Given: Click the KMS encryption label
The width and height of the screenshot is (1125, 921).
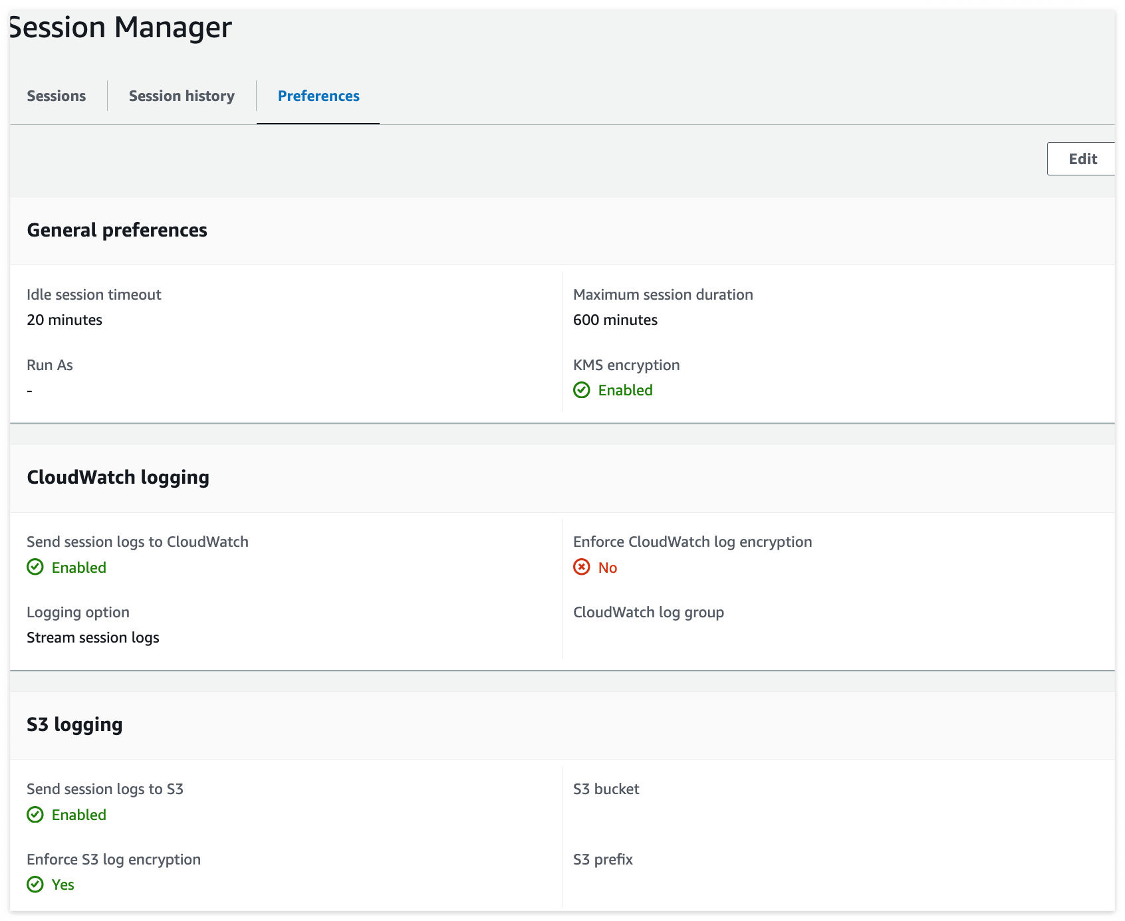Looking at the screenshot, I should (x=626, y=365).
